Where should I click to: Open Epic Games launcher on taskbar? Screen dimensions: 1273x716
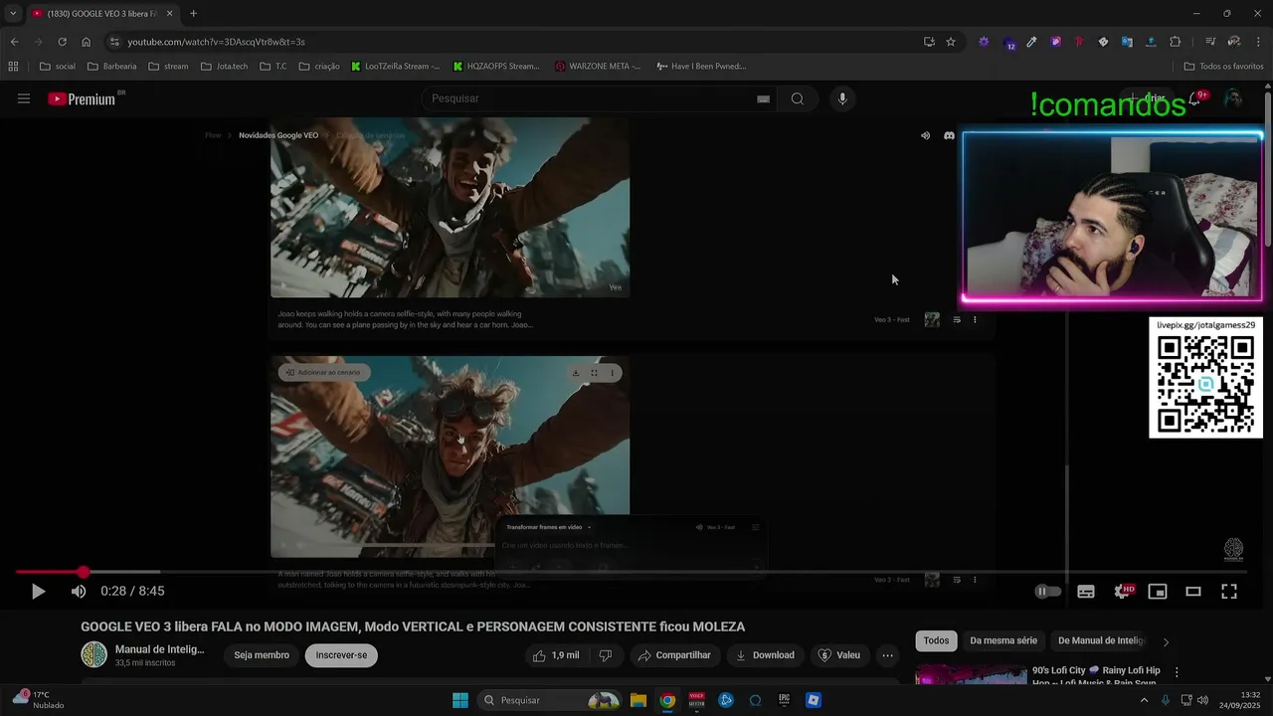tap(784, 700)
